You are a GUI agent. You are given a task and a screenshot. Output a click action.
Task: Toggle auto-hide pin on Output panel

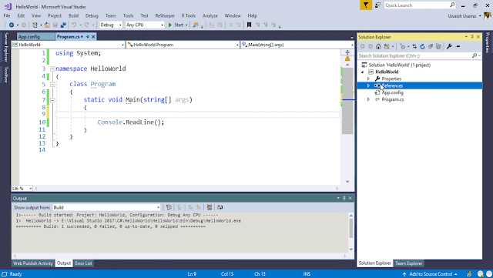point(344,198)
